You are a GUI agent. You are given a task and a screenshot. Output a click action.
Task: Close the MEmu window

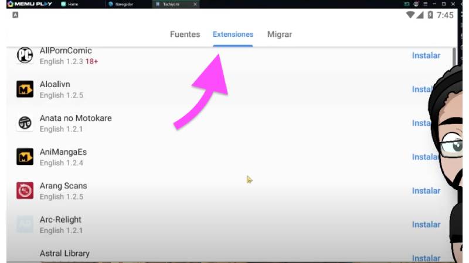point(453,4)
